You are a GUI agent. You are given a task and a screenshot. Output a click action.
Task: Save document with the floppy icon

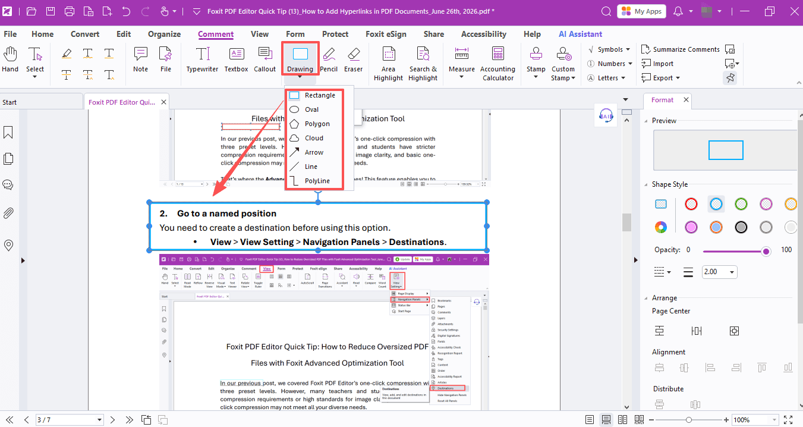[51, 11]
